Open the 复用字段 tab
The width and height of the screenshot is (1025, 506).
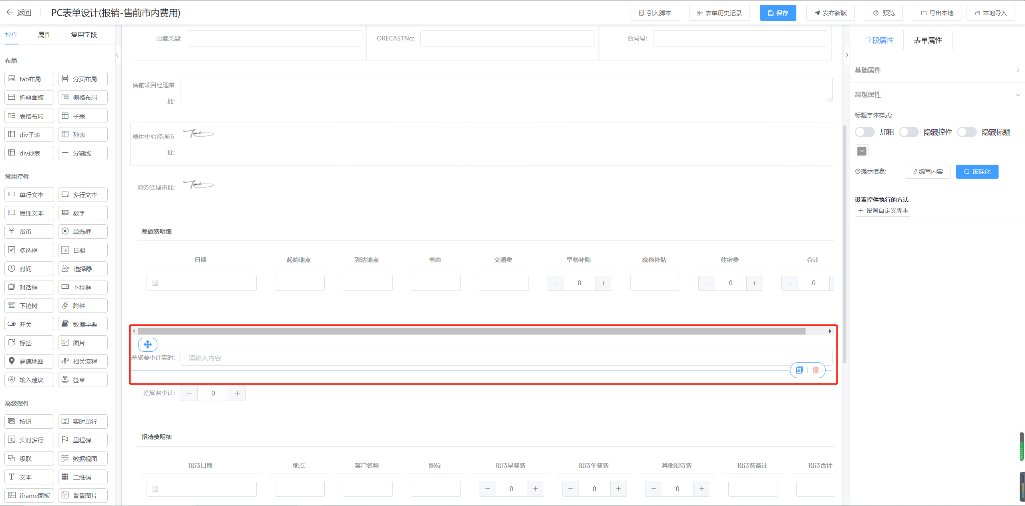click(x=84, y=35)
